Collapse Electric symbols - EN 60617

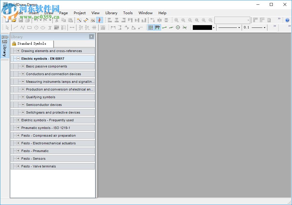click(x=18, y=59)
